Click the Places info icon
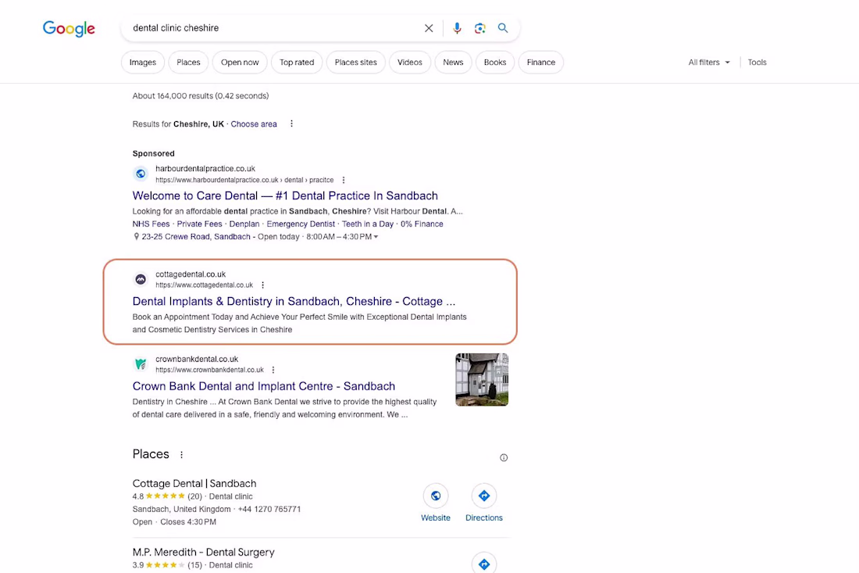 pos(504,457)
